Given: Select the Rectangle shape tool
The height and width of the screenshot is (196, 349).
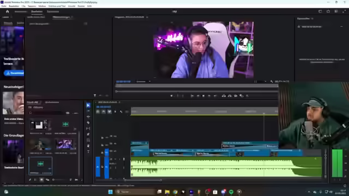Looking at the screenshot, I should [x=88, y=140].
